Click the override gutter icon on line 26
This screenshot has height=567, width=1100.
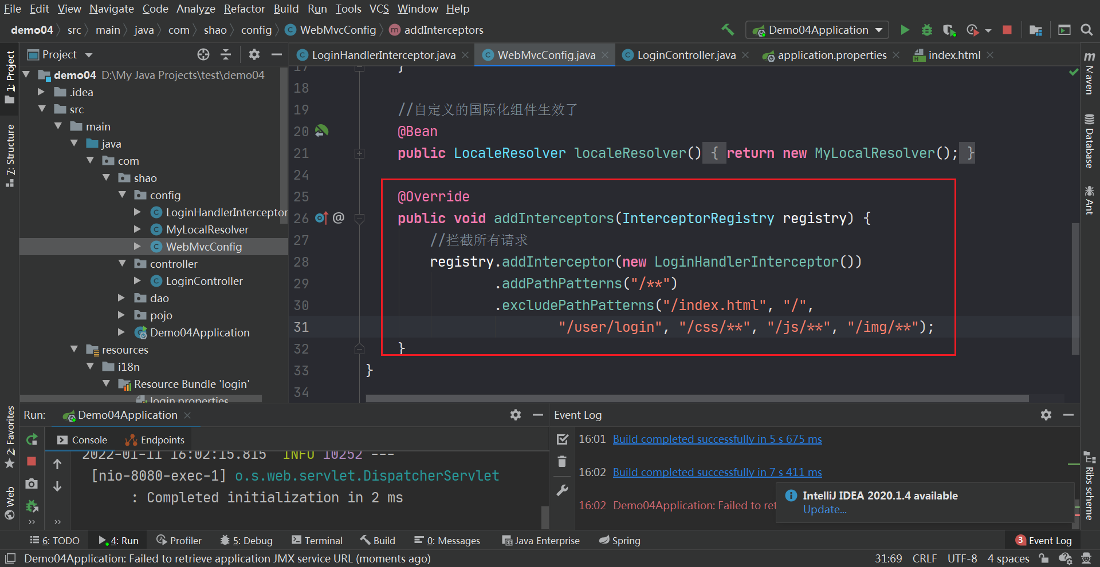coord(321,218)
